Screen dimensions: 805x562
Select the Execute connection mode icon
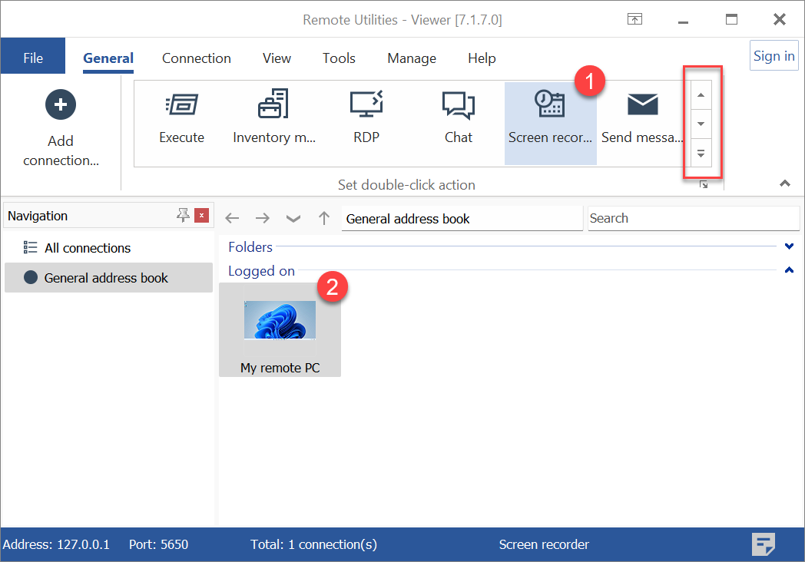pos(181,105)
